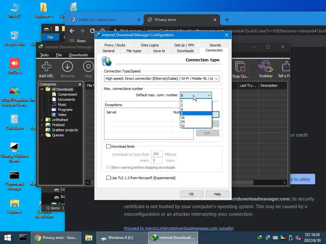Click Edit exceptions button
The height and width of the screenshot is (244, 326).
(207, 133)
